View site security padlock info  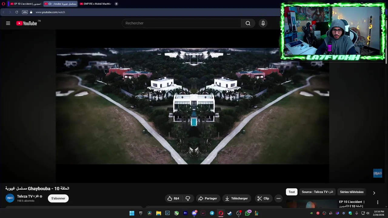(31, 12)
